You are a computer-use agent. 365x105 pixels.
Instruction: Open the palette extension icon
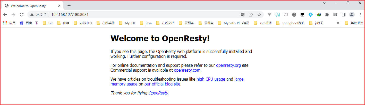(x=286, y=15)
